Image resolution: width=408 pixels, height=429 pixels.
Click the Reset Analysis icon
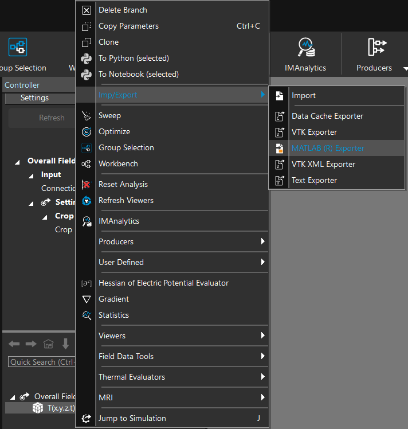tap(87, 185)
